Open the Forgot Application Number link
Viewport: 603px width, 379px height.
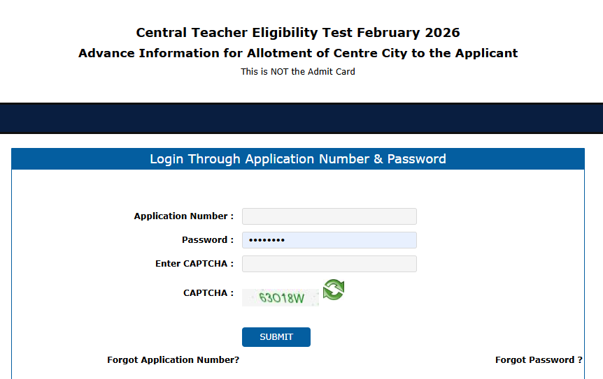[x=173, y=360]
